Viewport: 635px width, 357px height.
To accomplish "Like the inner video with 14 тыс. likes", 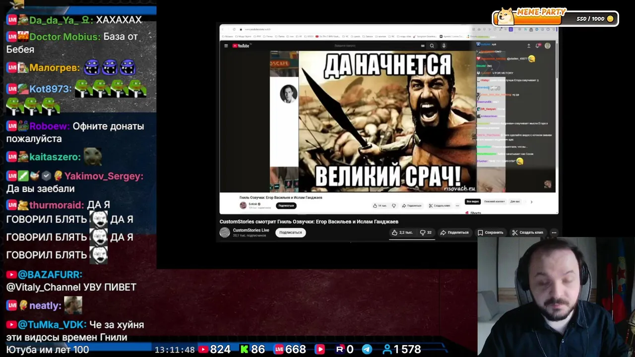I will click(381, 206).
